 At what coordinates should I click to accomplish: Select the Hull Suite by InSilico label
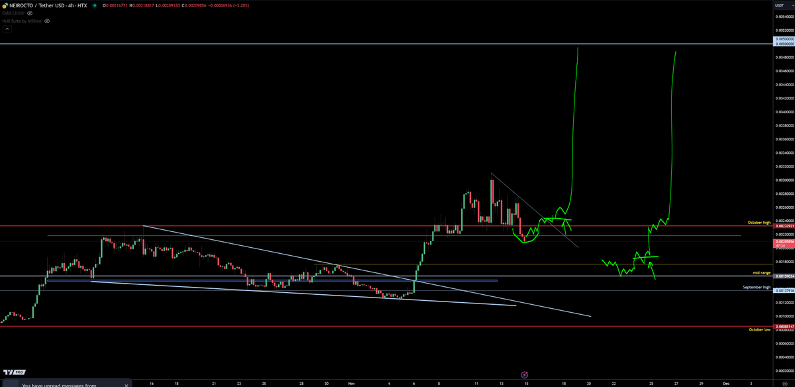point(22,21)
